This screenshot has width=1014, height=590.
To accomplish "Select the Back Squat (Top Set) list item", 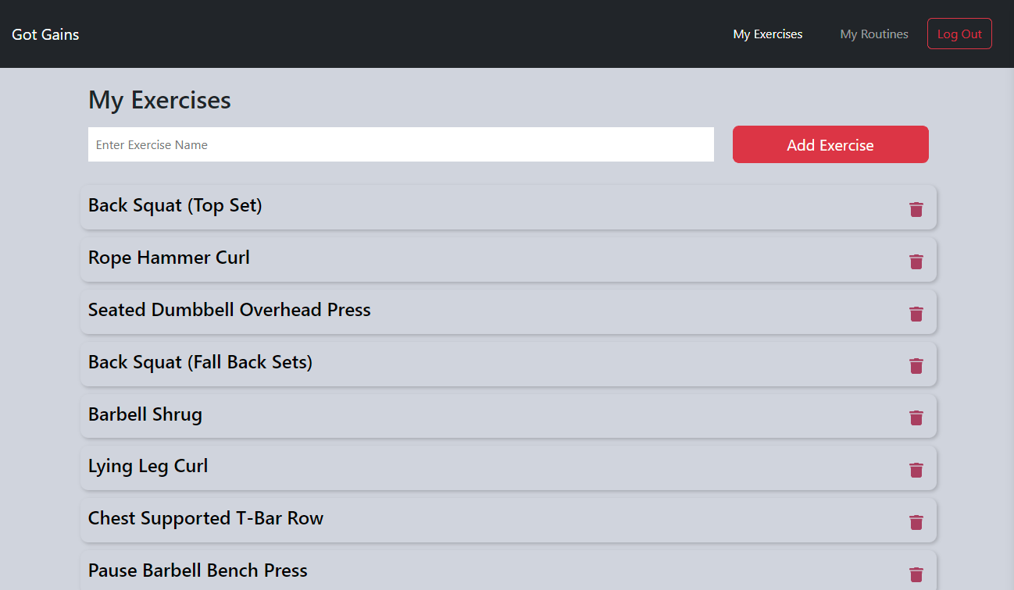I will [469, 207].
